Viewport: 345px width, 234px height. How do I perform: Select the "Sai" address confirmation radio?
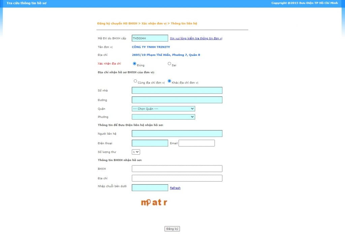(x=169, y=64)
